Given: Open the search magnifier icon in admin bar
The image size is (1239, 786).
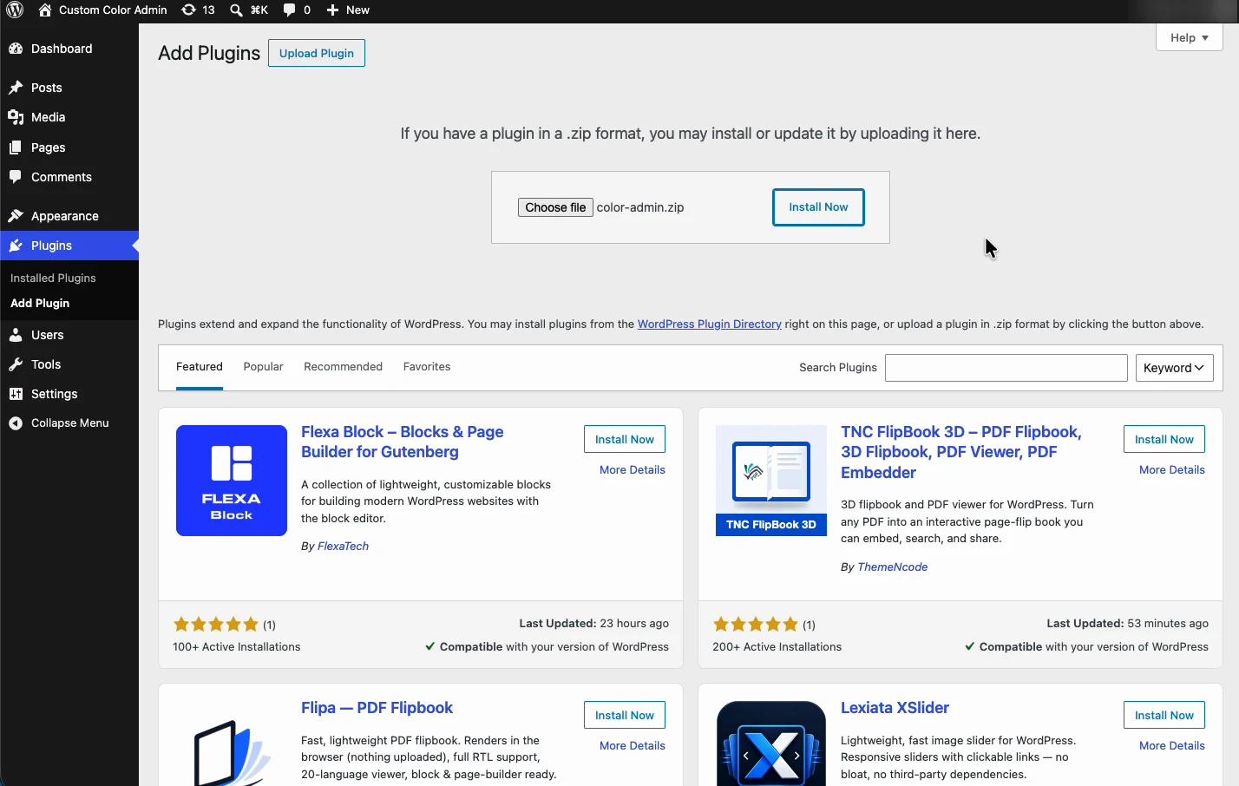Looking at the screenshot, I should tap(236, 10).
